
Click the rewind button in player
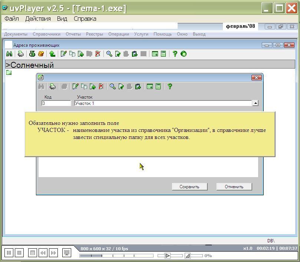(43, 253)
